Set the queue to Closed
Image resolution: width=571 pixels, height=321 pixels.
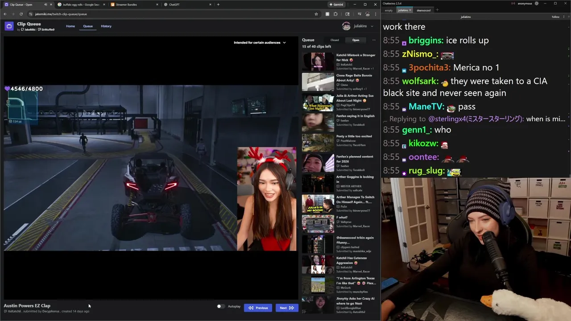click(x=335, y=40)
